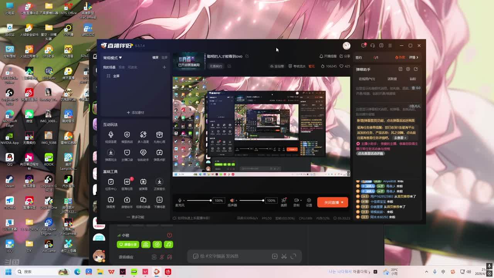Open the 场景切换器 scene switcher
The height and width of the screenshot is (278, 494).
click(143, 202)
